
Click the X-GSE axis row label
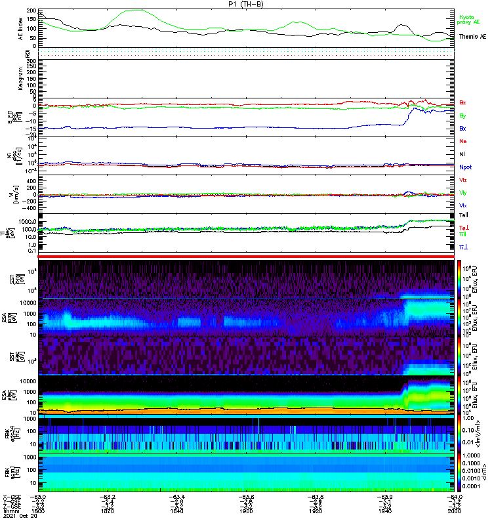tap(12, 497)
